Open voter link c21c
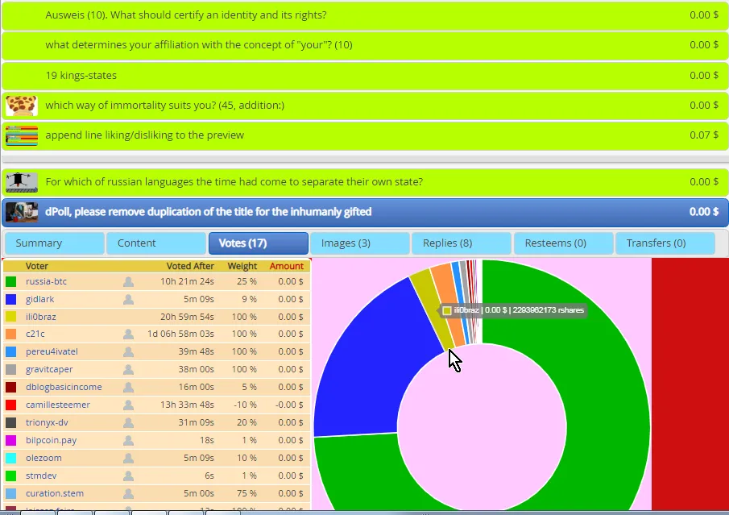Image resolution: width=729 pixels, height=515 pixels. pos(35,334)
